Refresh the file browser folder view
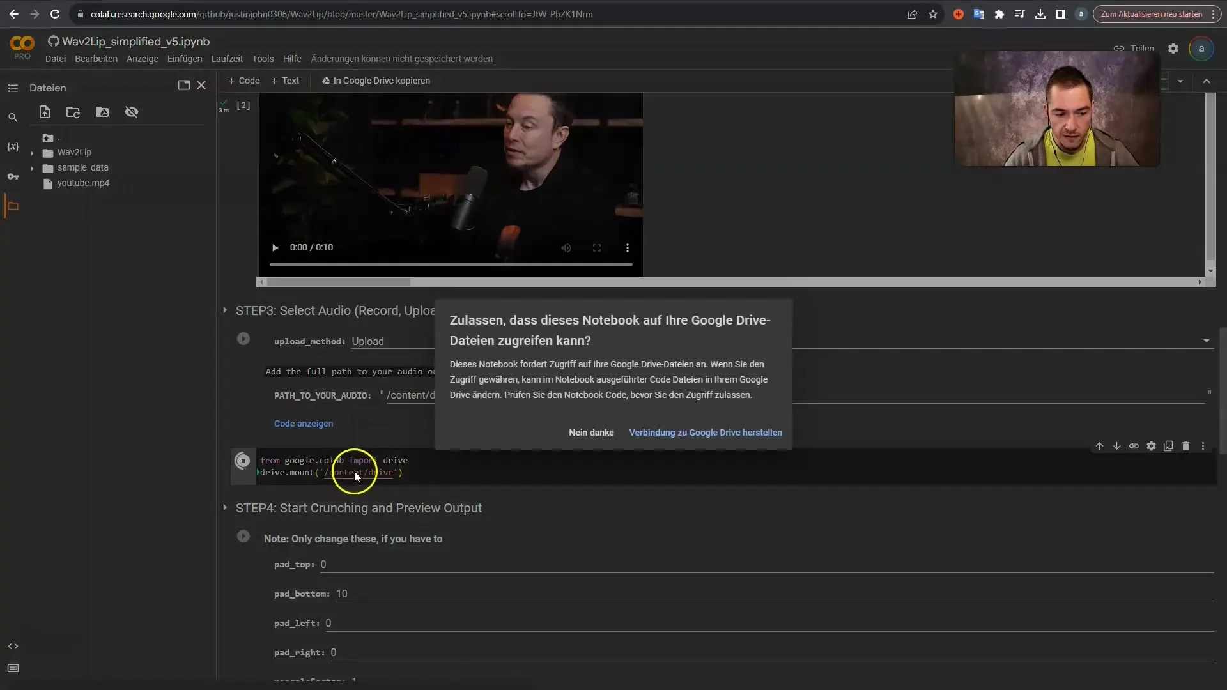Image resolution: width=1227 pixels, height=690 pixels. click(x=73, y=112)
